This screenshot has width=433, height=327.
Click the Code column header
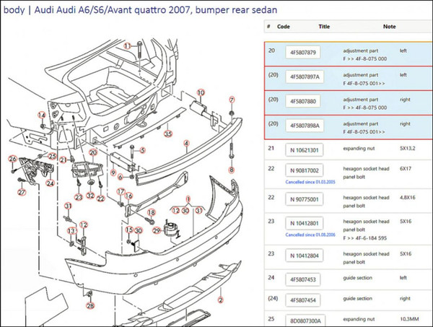283,27
